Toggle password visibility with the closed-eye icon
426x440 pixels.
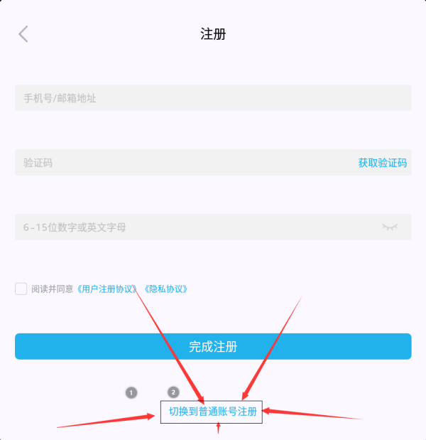[x=390, y=227]
